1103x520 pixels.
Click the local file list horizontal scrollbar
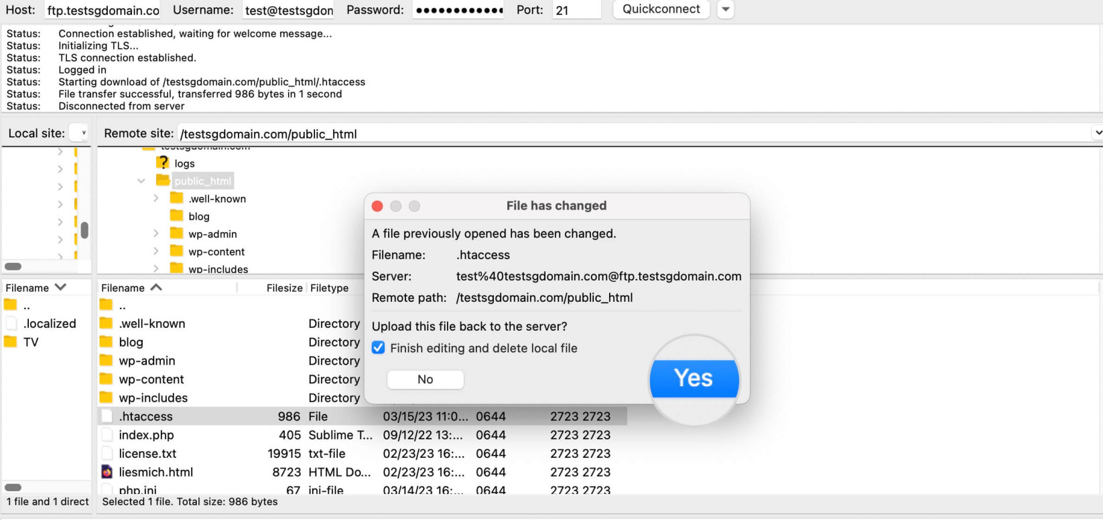[x=13, y=487]
